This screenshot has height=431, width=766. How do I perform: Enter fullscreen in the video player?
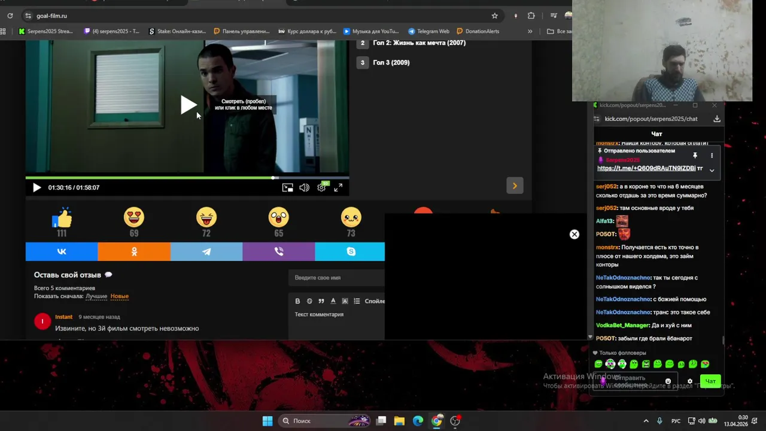pos(338,187)
